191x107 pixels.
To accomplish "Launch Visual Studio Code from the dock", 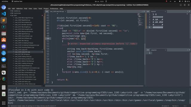I will coord(4,14).
